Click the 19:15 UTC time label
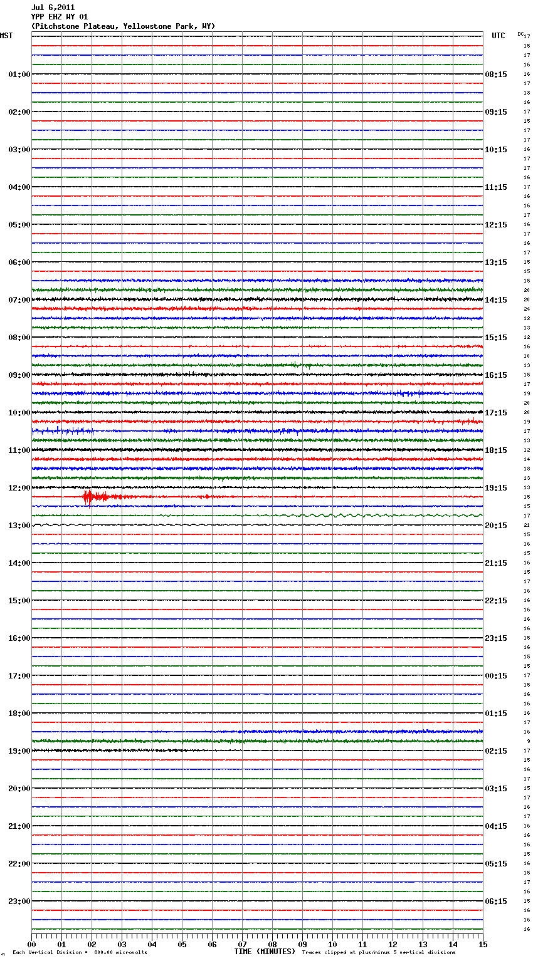This screenshot has width=533, height=961. click(496, 488)
